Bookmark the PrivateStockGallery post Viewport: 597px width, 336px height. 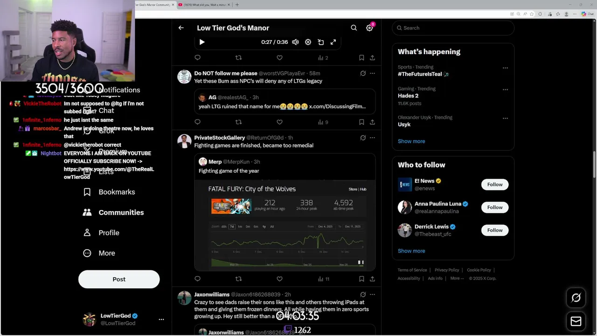pos(361,279)
